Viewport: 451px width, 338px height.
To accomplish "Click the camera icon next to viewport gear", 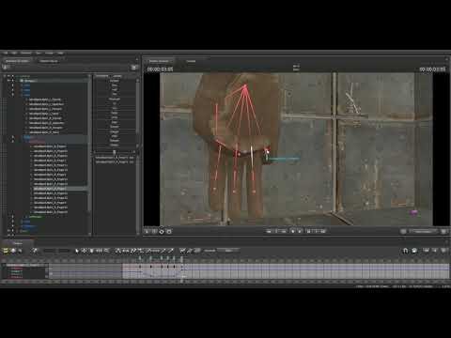I will [x=169, y=232].
